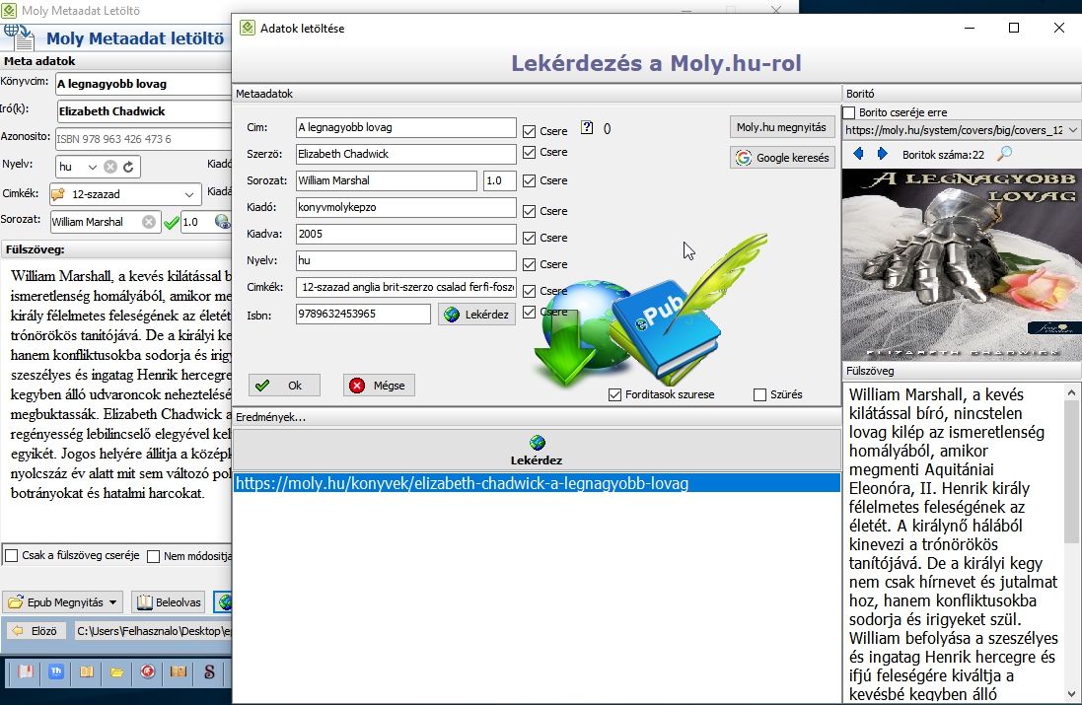Viewport: 1082px width, 705px height.
Task: Open the brown book icon in bottom toolbar
Action: click(x=179, y=671)
